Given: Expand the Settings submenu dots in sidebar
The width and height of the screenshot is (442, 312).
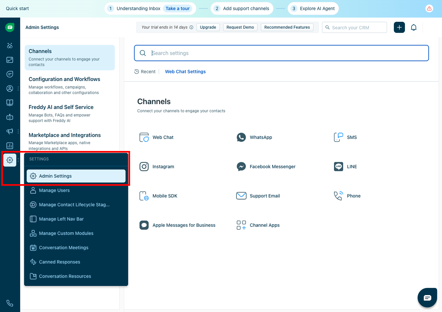Looking at the screenshot, I should click(x=18, y=160).
